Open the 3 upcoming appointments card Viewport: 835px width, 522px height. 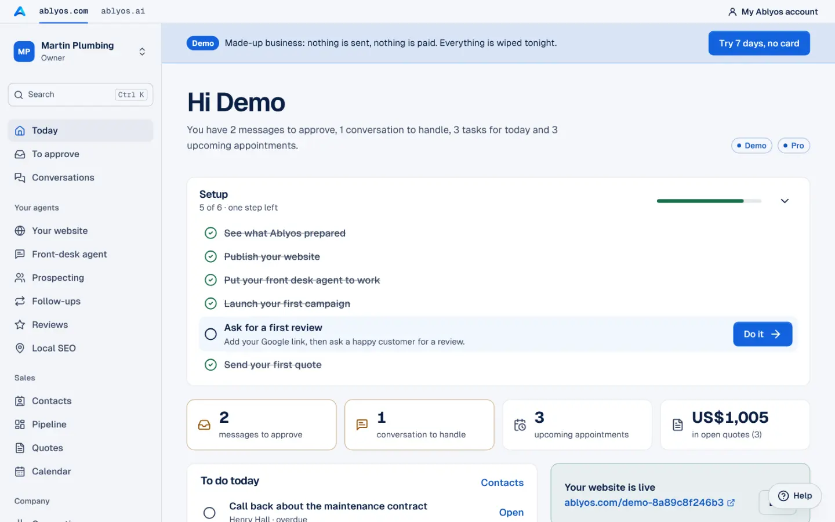coord(577,425)
